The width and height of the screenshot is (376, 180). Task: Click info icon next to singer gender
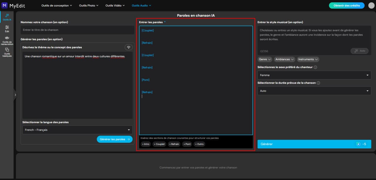coord(315,67)
